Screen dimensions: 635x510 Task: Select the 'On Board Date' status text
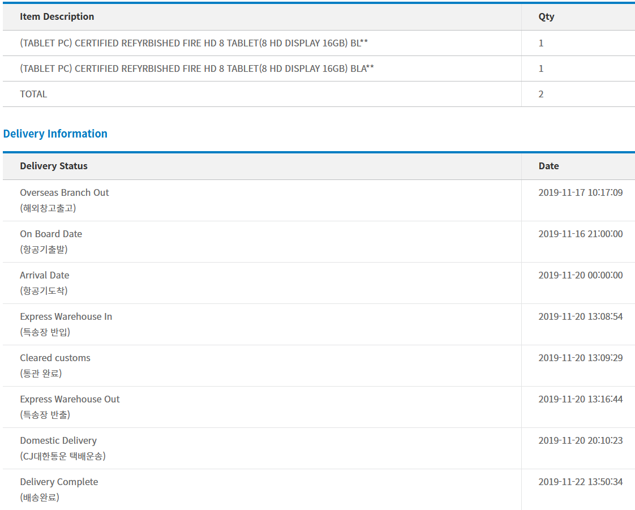click(x=51, y=234)
